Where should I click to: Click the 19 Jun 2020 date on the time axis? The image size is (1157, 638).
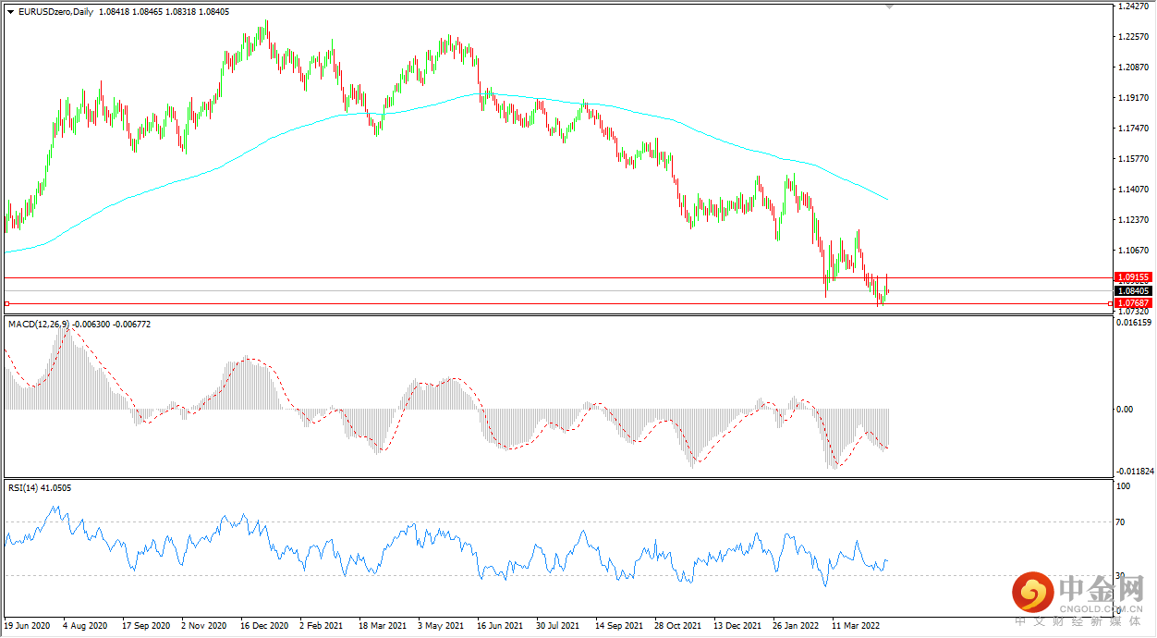pyautogui.click(x=29, y=626)
